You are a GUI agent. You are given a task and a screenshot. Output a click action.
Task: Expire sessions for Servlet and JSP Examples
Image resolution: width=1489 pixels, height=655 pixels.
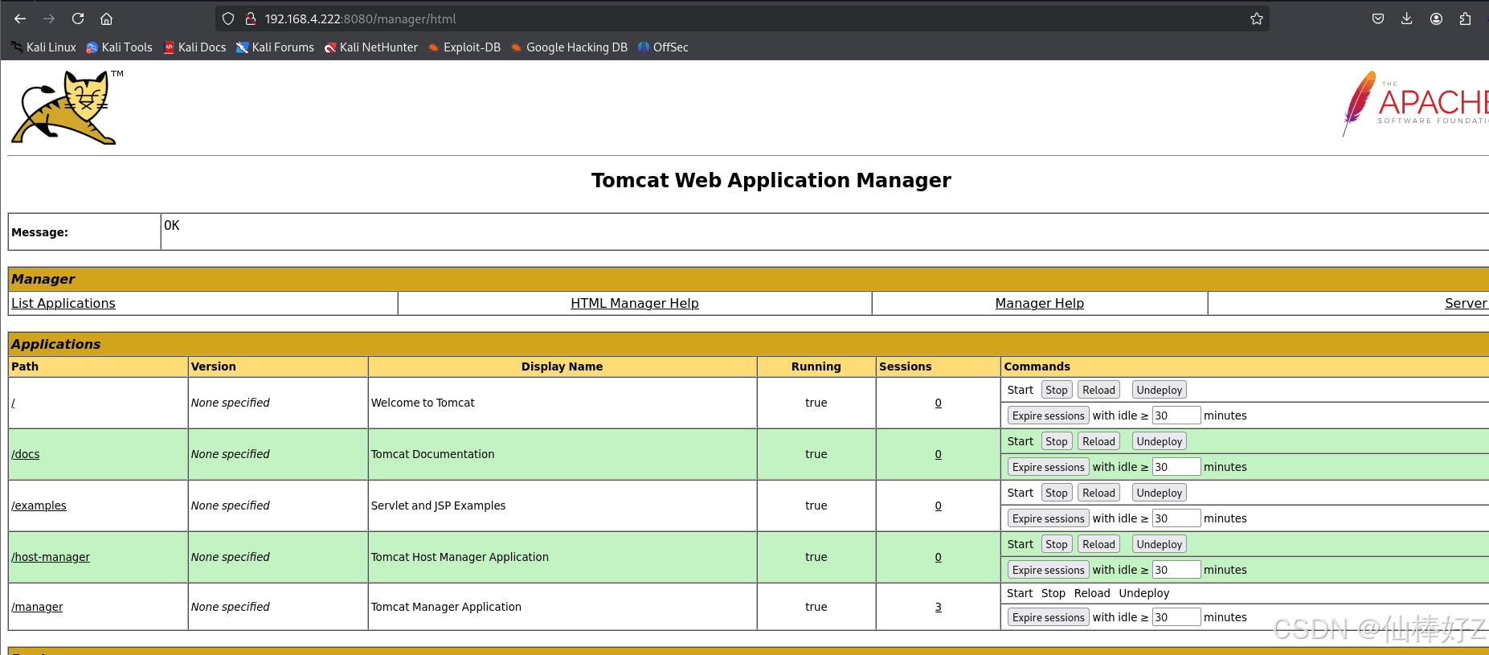coord(1049,518)
